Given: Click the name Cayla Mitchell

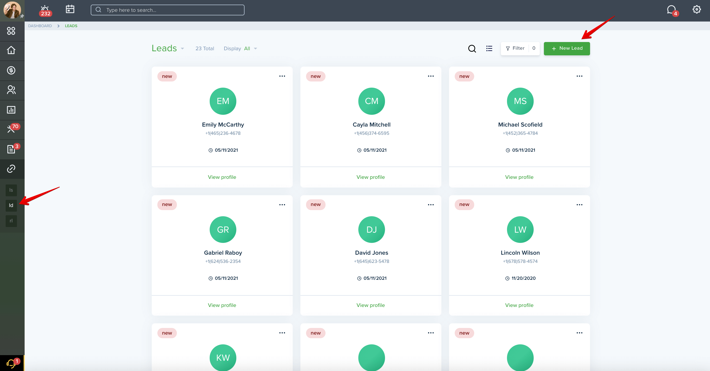Looking at the screenshot, I should pyautogui.click(x=372, y=125).
